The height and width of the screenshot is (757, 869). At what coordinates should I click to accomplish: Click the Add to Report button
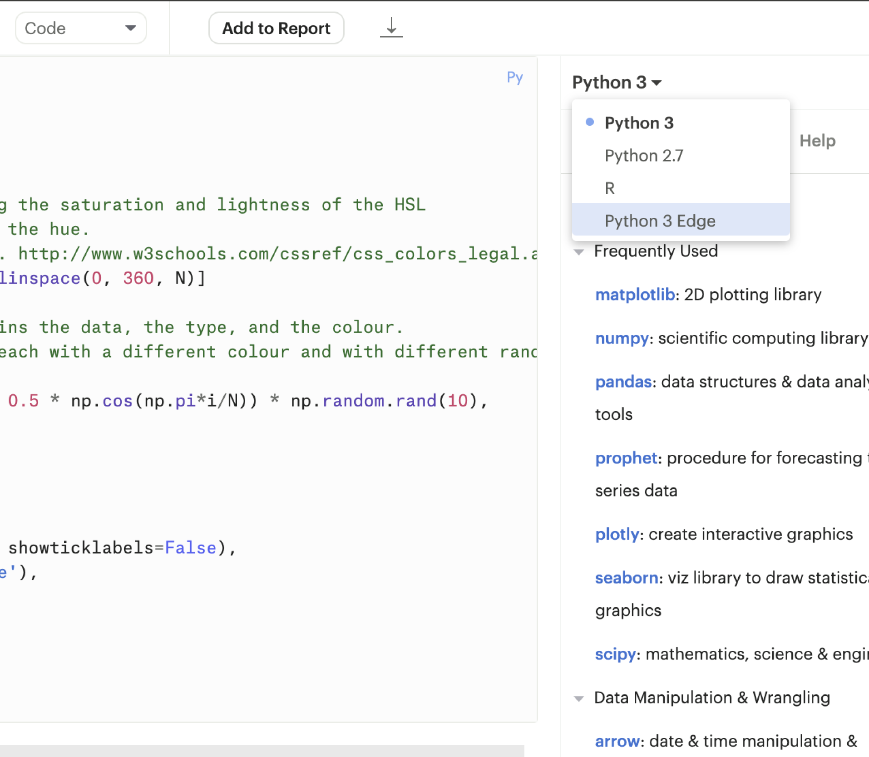pyautogui.click(x=276, y=28)
